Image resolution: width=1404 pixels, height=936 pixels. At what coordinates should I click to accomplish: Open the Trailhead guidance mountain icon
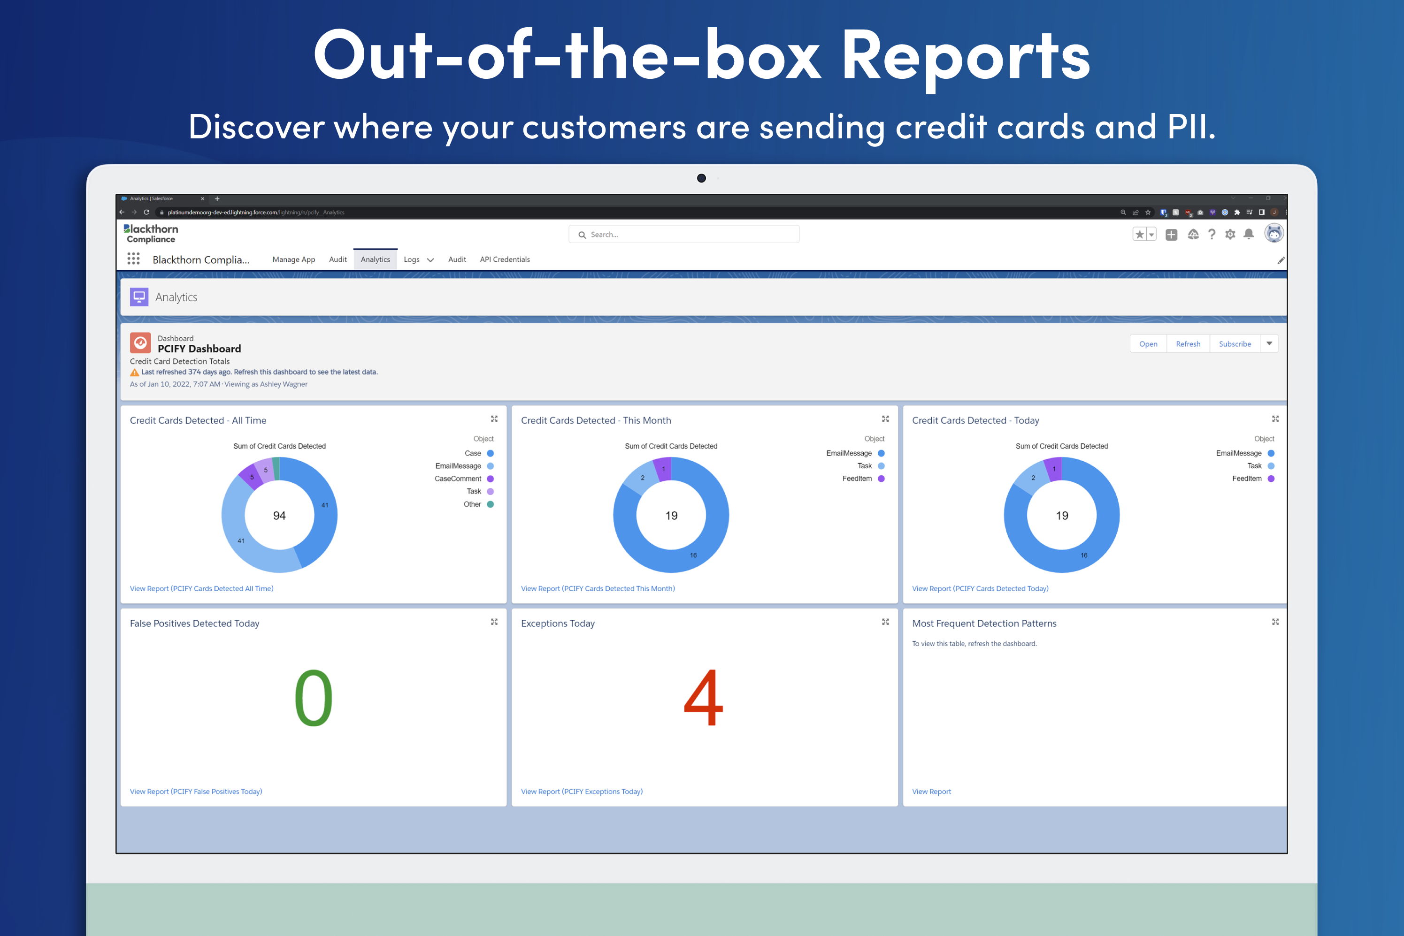tap(1193, 235)
